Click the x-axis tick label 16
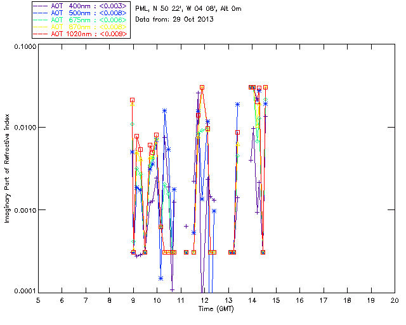The width and height of the screenshot is (406, 325). click(x=300, y=300)
